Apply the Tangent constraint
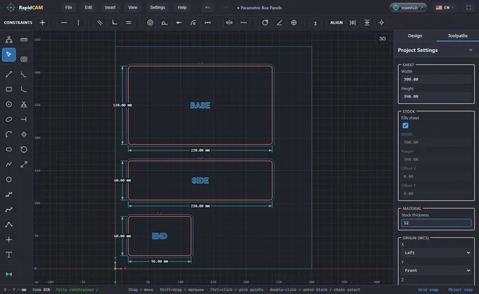This screenshot has height=294, width=479. click(x=164, y=23)
